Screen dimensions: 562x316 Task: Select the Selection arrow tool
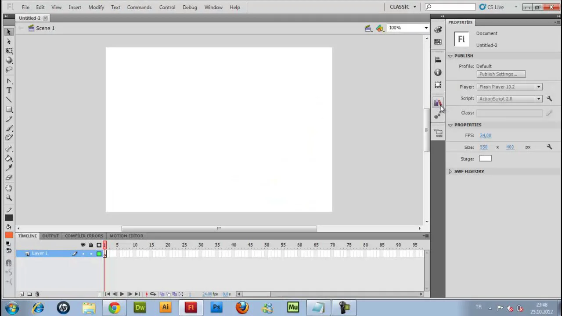point(9,32)
